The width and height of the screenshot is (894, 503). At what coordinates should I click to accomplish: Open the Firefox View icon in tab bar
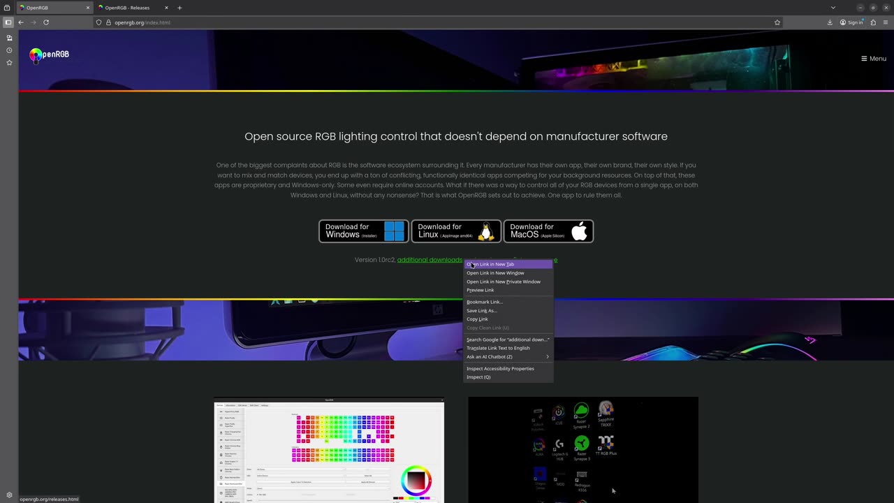pos(7,8)
